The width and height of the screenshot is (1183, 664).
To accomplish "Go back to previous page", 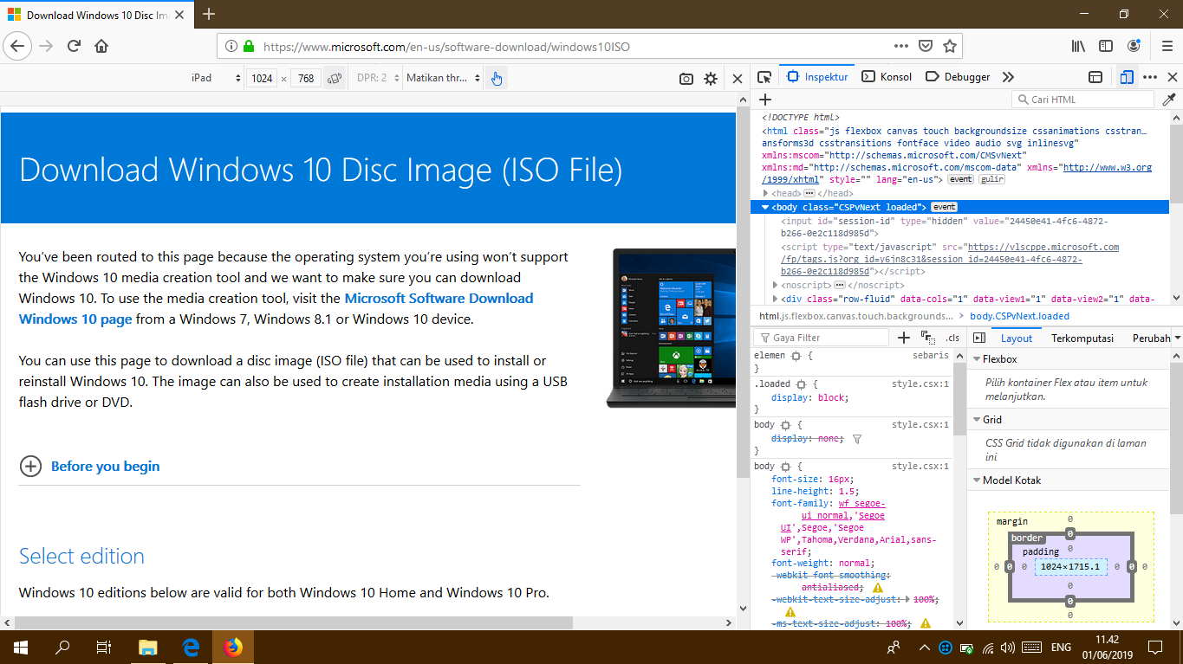I will (x=19, y=46).
